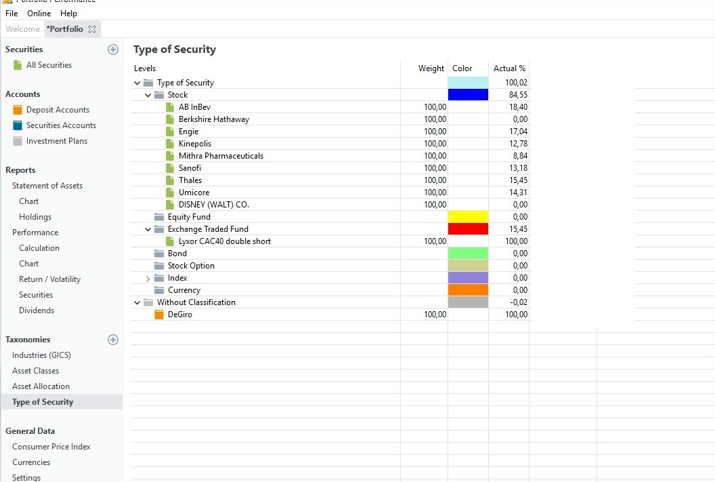This screenshot has height=482, width=715.
Task: Click the Lyxor CAC40 double short icon
Action: click(x=170, y=241)
